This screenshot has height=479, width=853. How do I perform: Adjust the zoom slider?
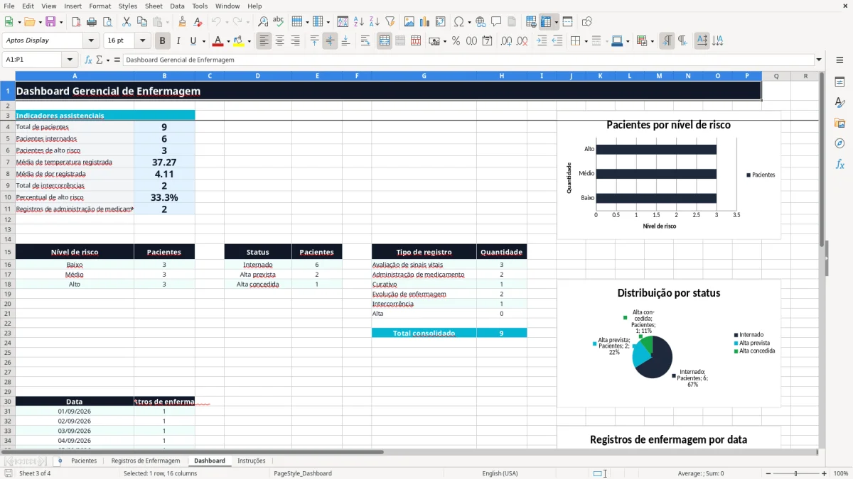point(795,473)
